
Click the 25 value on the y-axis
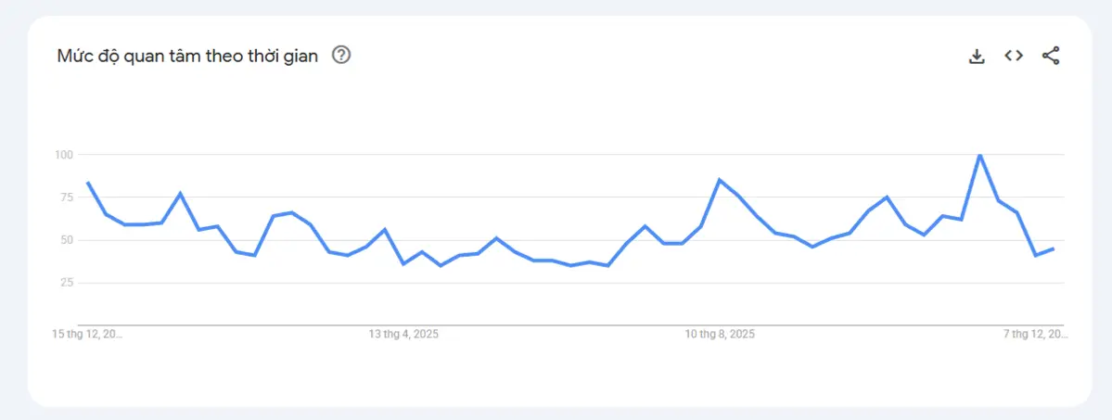(x=66, y=283)
